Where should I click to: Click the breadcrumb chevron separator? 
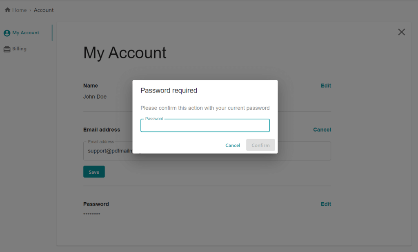click(30, 10)
